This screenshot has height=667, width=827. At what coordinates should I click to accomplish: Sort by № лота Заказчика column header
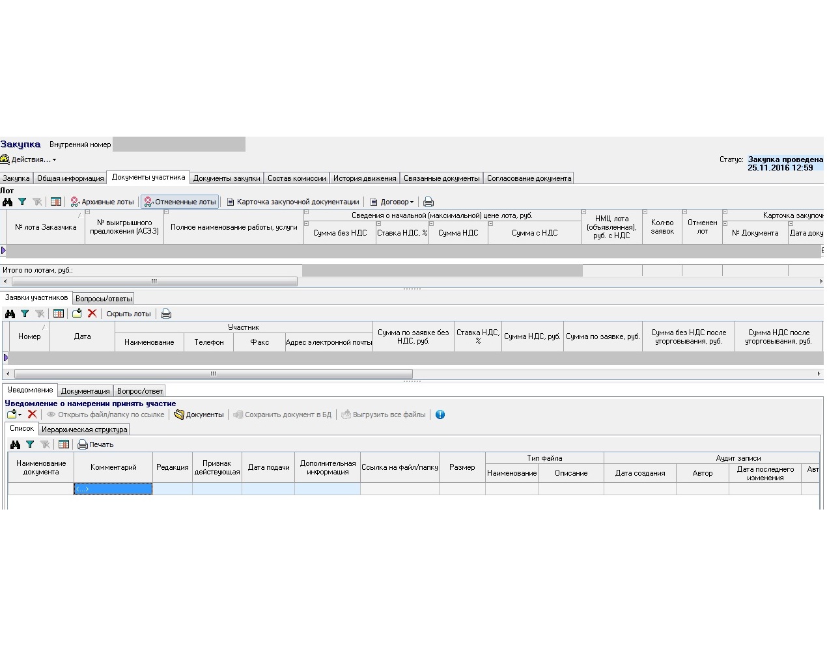click(x=46, y=227)
